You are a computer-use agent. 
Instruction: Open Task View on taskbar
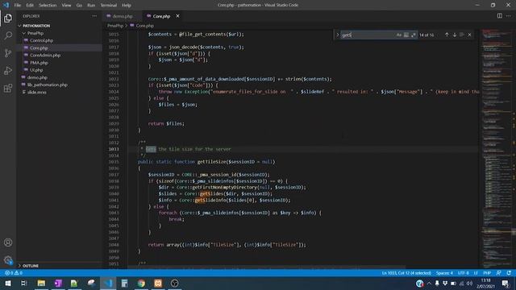point(23,283)
